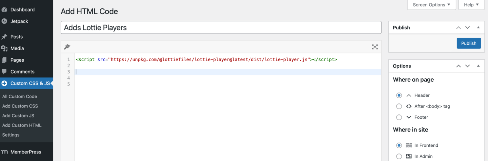Screen dimensions: 488x161
Task: Toggle fullscreen editor icon
Action: [375, 47]
